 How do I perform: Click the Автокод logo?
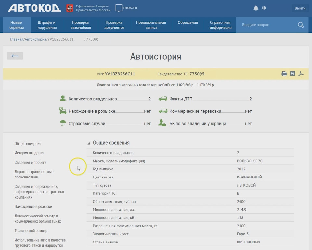[x=34, y=8]
